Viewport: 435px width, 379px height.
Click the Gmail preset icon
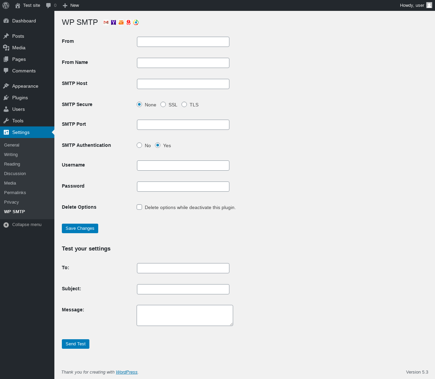(106, 22)
